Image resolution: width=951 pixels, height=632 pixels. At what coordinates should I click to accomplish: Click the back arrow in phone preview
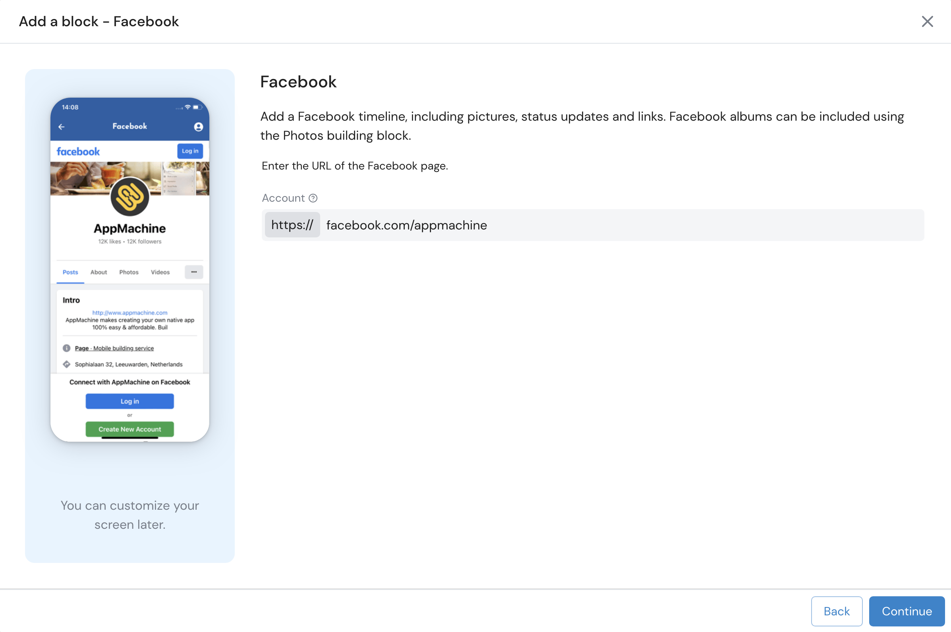point(61,127)
